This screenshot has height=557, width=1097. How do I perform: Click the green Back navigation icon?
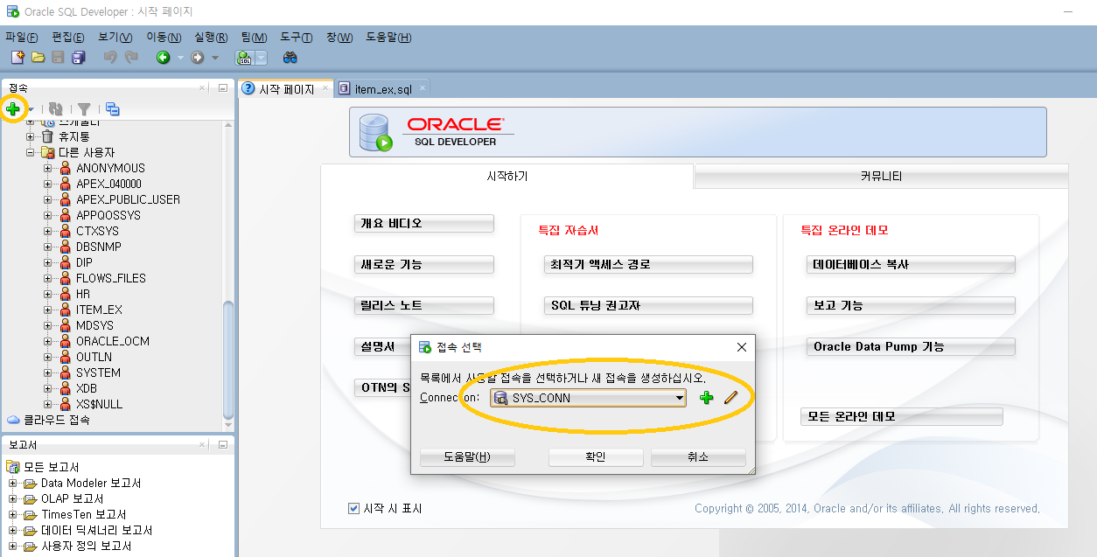(163, 57)
